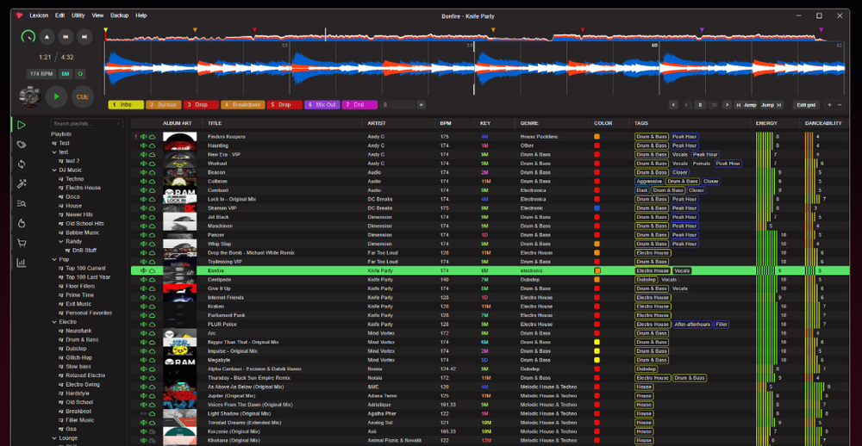This screenshot has width=862, height=446.
Task: Open the find tracks list-search icon
Action: [22, 204]
